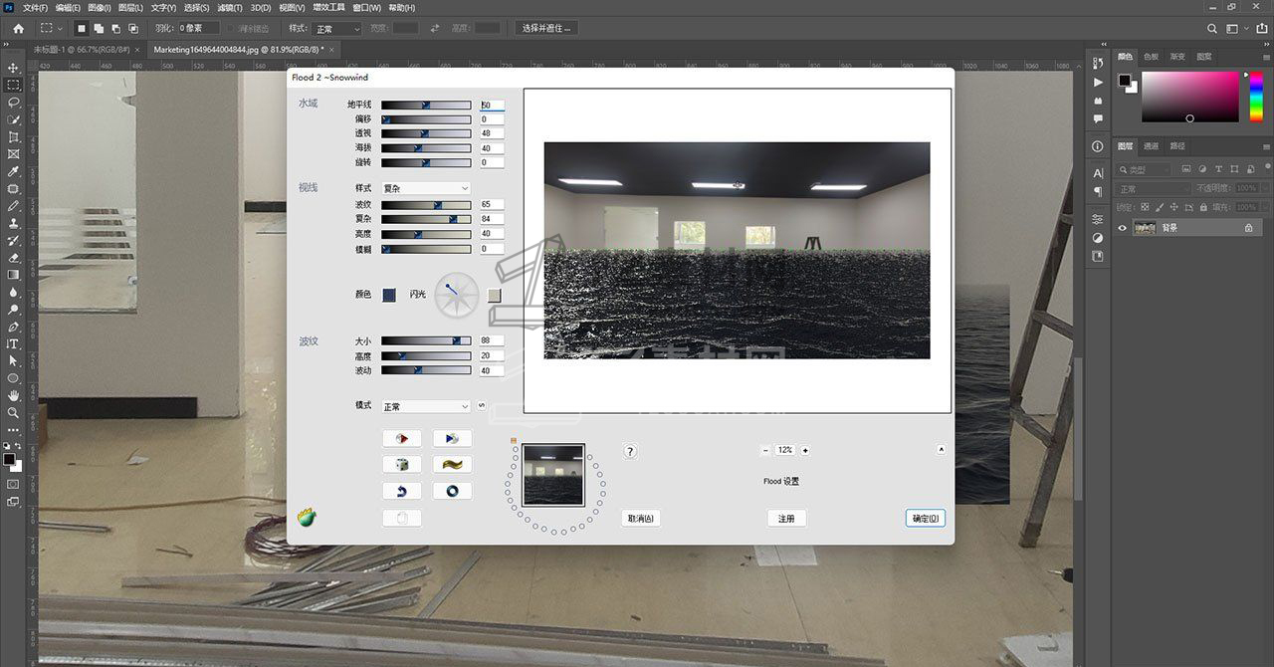
Task: Click the Home icon in options bar
Action: point(18,29)
